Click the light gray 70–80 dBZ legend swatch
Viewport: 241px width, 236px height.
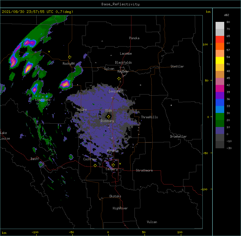tap(220, 26)
